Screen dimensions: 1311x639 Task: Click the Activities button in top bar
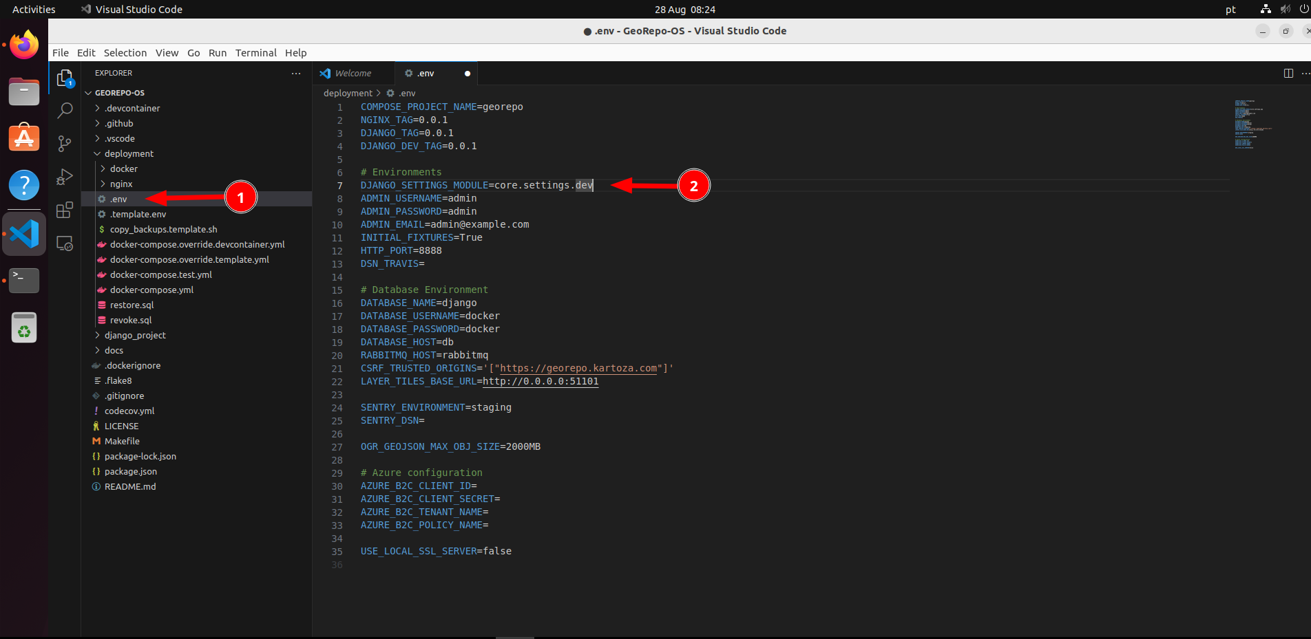pos(34,10)
